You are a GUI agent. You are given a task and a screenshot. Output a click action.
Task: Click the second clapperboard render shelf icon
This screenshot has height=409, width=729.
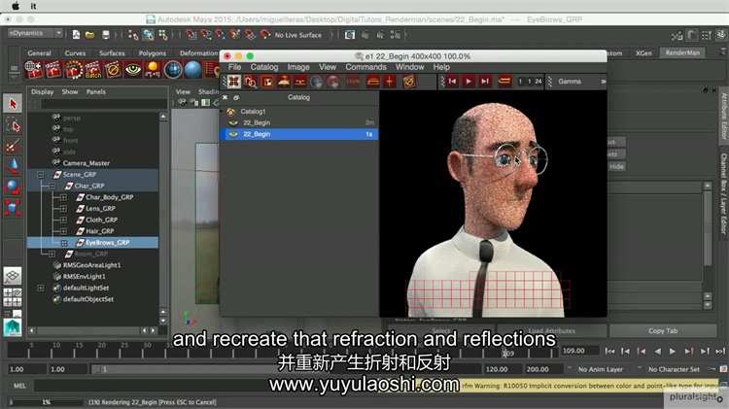[53, 70]
